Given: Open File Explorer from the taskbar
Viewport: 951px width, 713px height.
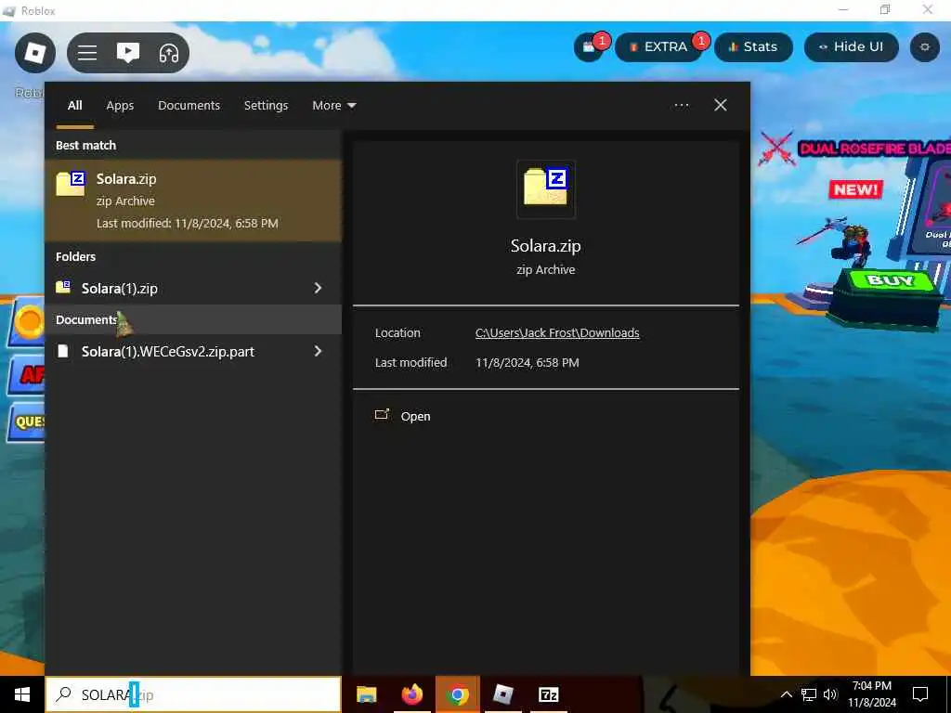Looking at the screenshot, I should coord(366,694).
